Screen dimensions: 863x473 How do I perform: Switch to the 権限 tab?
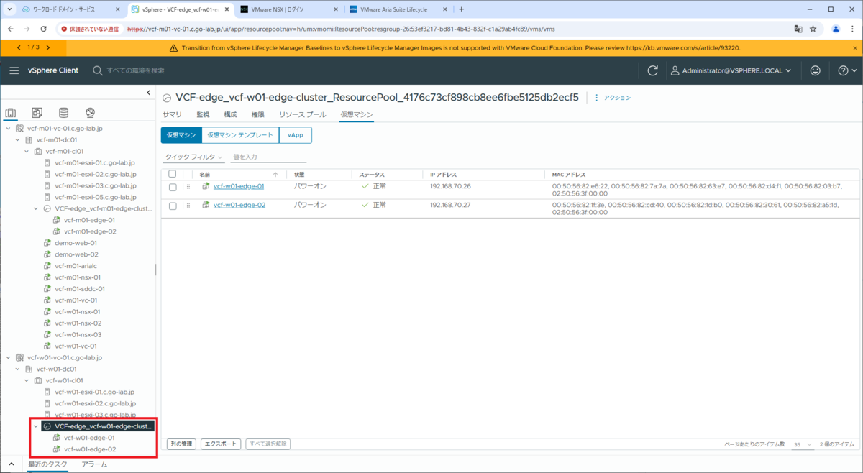257,114
